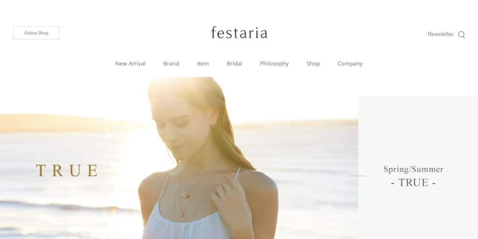This screenshot has height=239, width=478.
Task: Click the necklace pendant in the hero photo
Action: click(185, 195)
